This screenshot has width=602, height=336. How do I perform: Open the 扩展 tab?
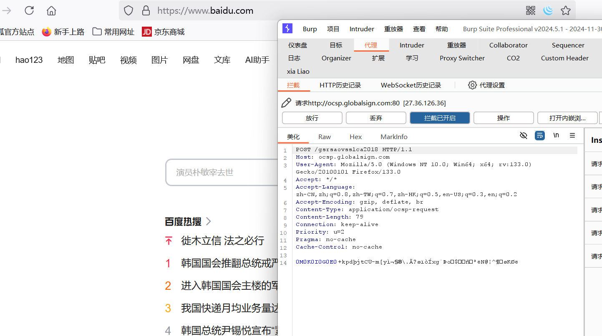tap(378, 58)
